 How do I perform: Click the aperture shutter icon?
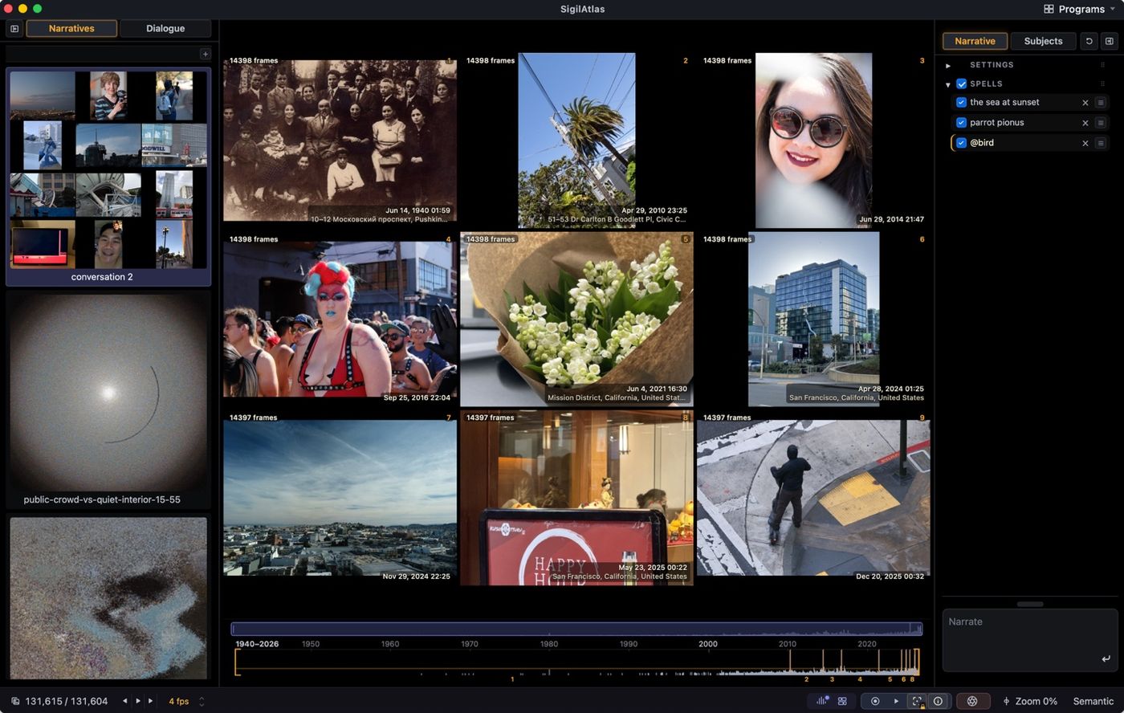coord(972,701)
